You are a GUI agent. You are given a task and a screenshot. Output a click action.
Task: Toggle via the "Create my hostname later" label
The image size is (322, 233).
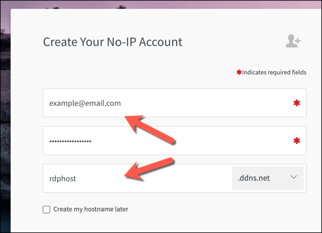(91, 209)
